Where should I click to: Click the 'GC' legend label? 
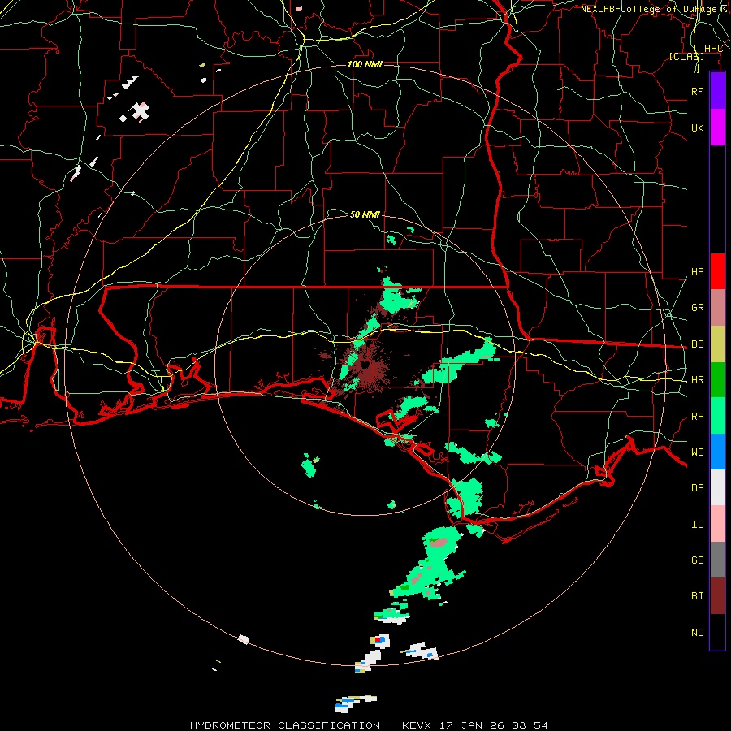(697, 560)
